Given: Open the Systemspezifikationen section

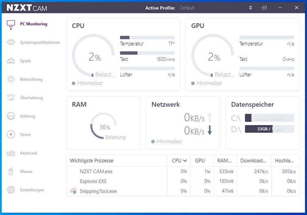Looking at the screenshot, I should point(40,42).
